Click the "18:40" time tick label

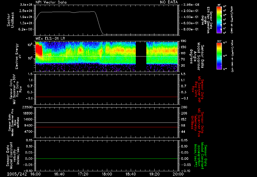pos(131,174)
